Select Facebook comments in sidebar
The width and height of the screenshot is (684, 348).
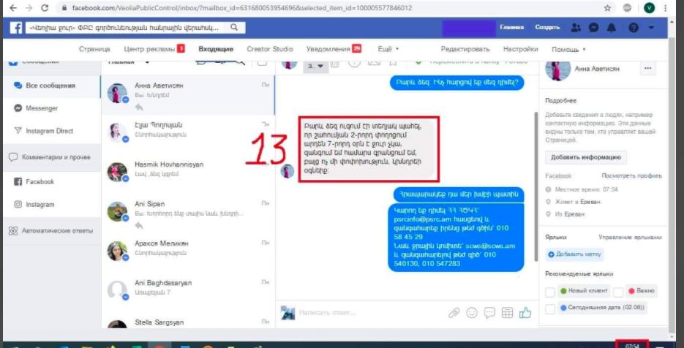coord(51,181)
